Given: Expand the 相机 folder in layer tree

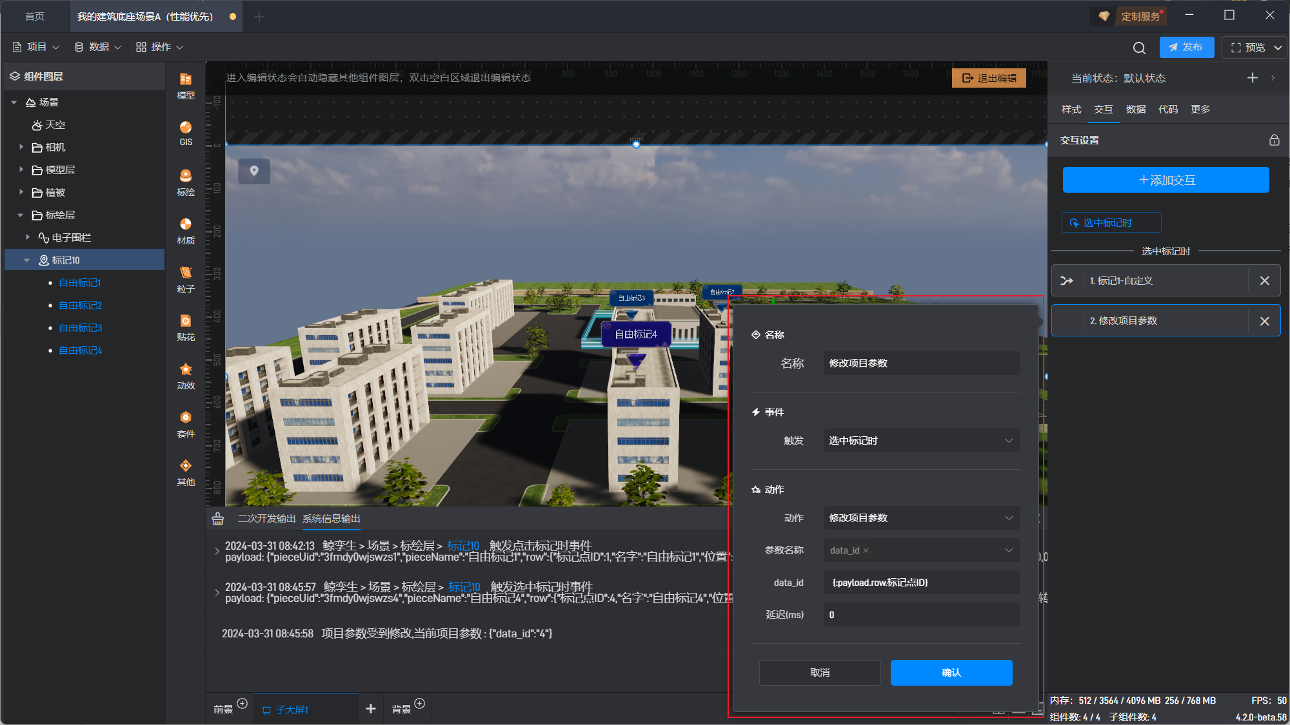Looking at the screenshot, I should tap(21, 147).
